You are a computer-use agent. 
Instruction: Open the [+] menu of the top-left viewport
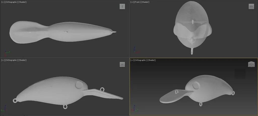(x=3, y=2)
